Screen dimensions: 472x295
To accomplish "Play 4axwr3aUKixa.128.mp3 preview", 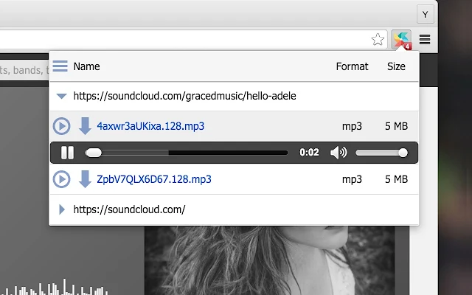I will [x=62, y=126].
